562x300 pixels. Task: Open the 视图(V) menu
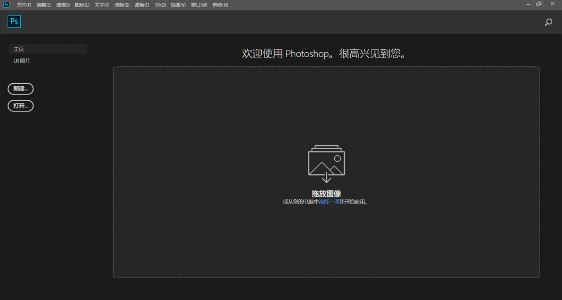(x=178, y=5)
